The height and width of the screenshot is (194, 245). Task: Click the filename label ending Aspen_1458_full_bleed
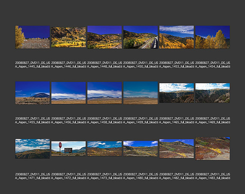104,120
